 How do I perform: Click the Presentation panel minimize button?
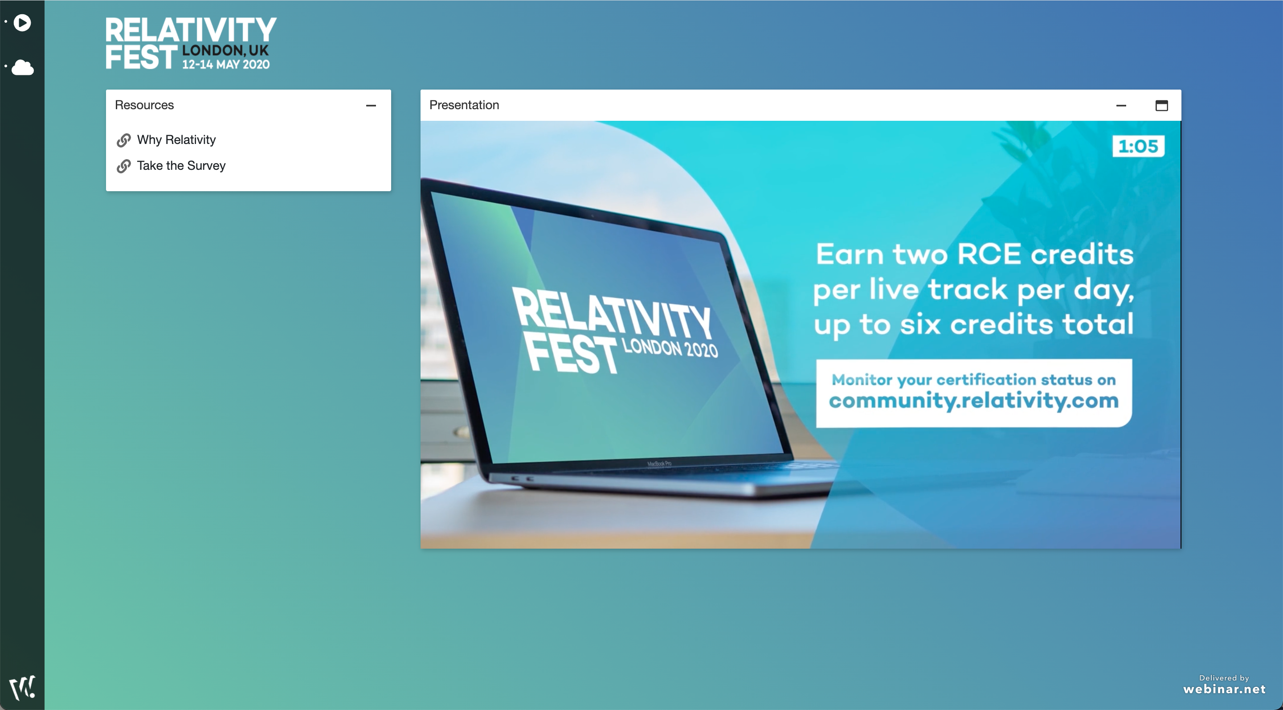[1121, 105]
